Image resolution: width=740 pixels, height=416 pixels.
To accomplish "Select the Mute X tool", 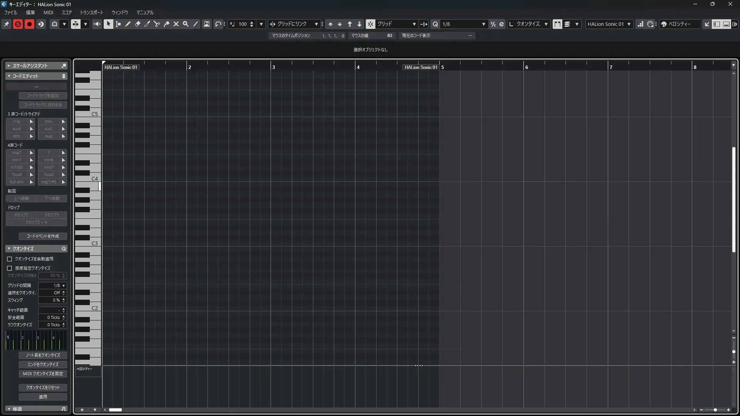I will click(x=176, y=24).
